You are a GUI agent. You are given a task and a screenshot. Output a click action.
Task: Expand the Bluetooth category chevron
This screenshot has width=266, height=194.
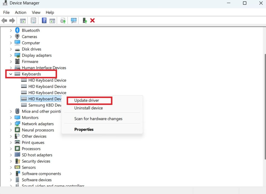11,31
